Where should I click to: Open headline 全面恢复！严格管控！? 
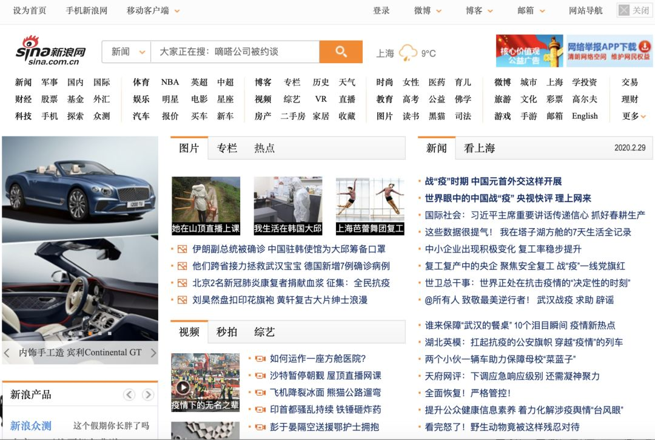point(468,393)
